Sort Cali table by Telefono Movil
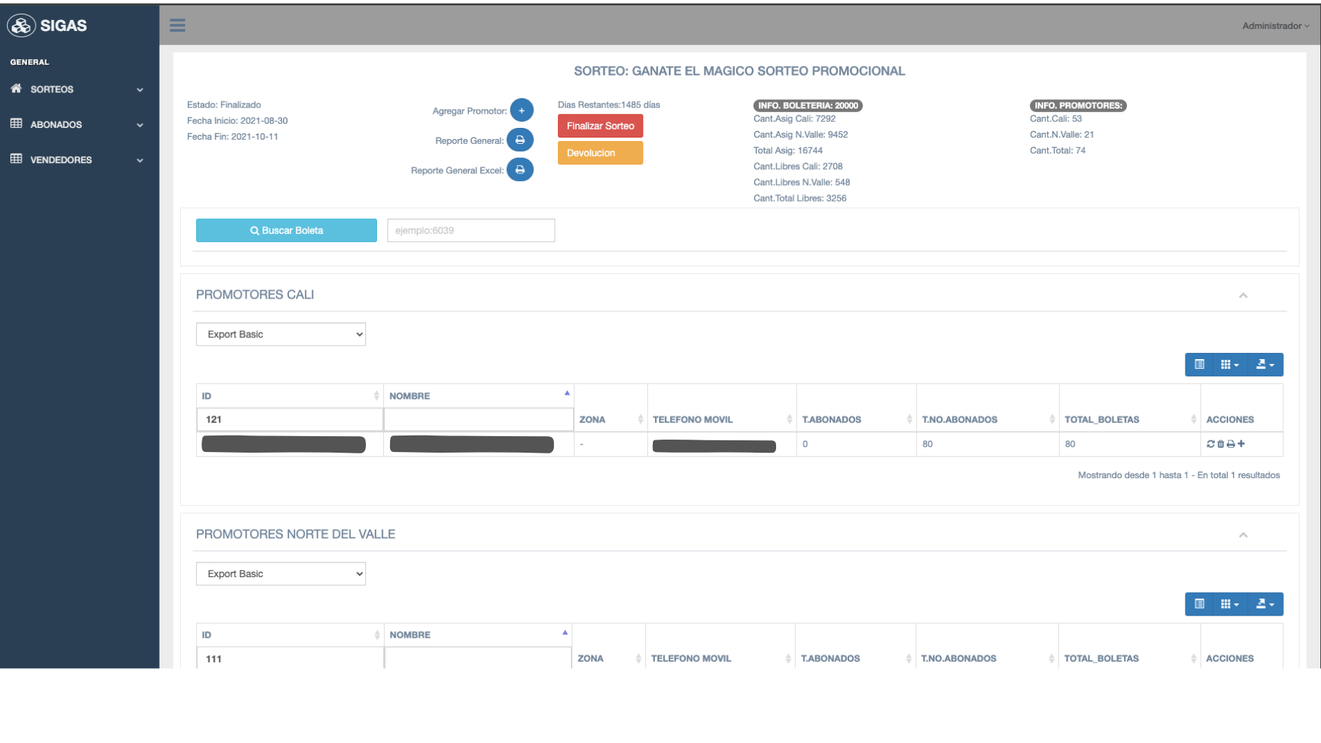 (x=722, y=419)
